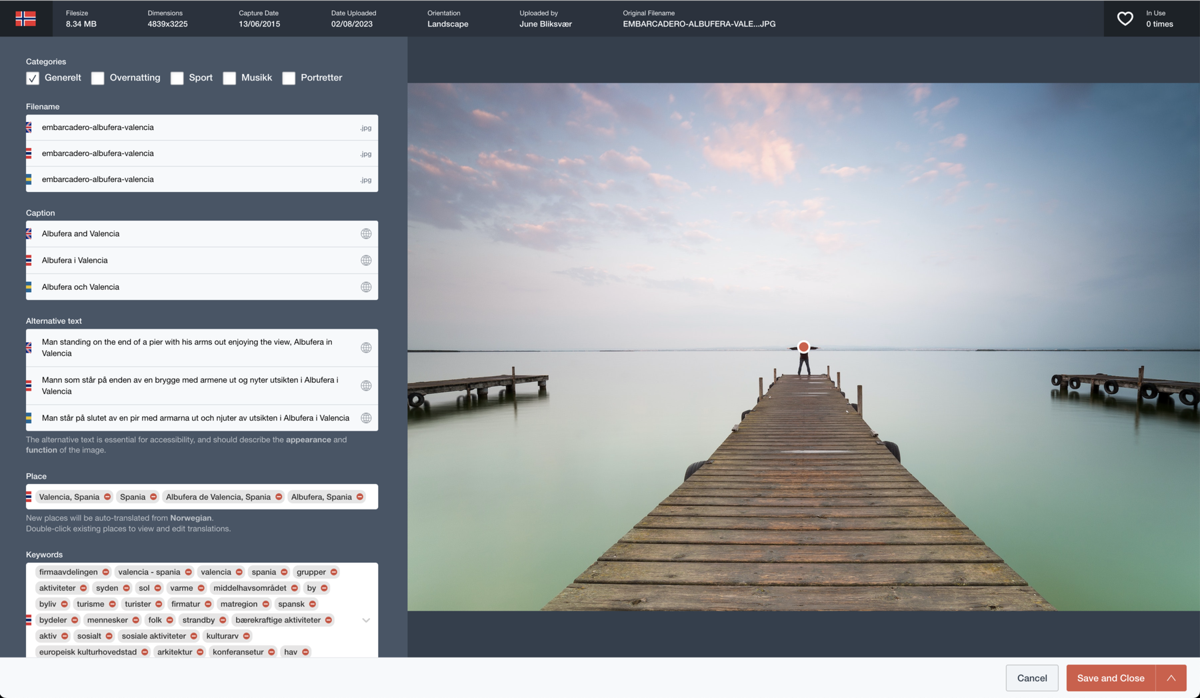Check the Portretter category checkbox
Screen dimensions: 1200x698
pos(289,78)
